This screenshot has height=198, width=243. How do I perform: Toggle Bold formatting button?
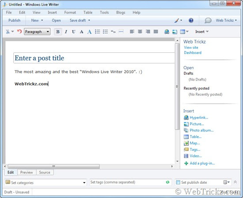(58, 32)
